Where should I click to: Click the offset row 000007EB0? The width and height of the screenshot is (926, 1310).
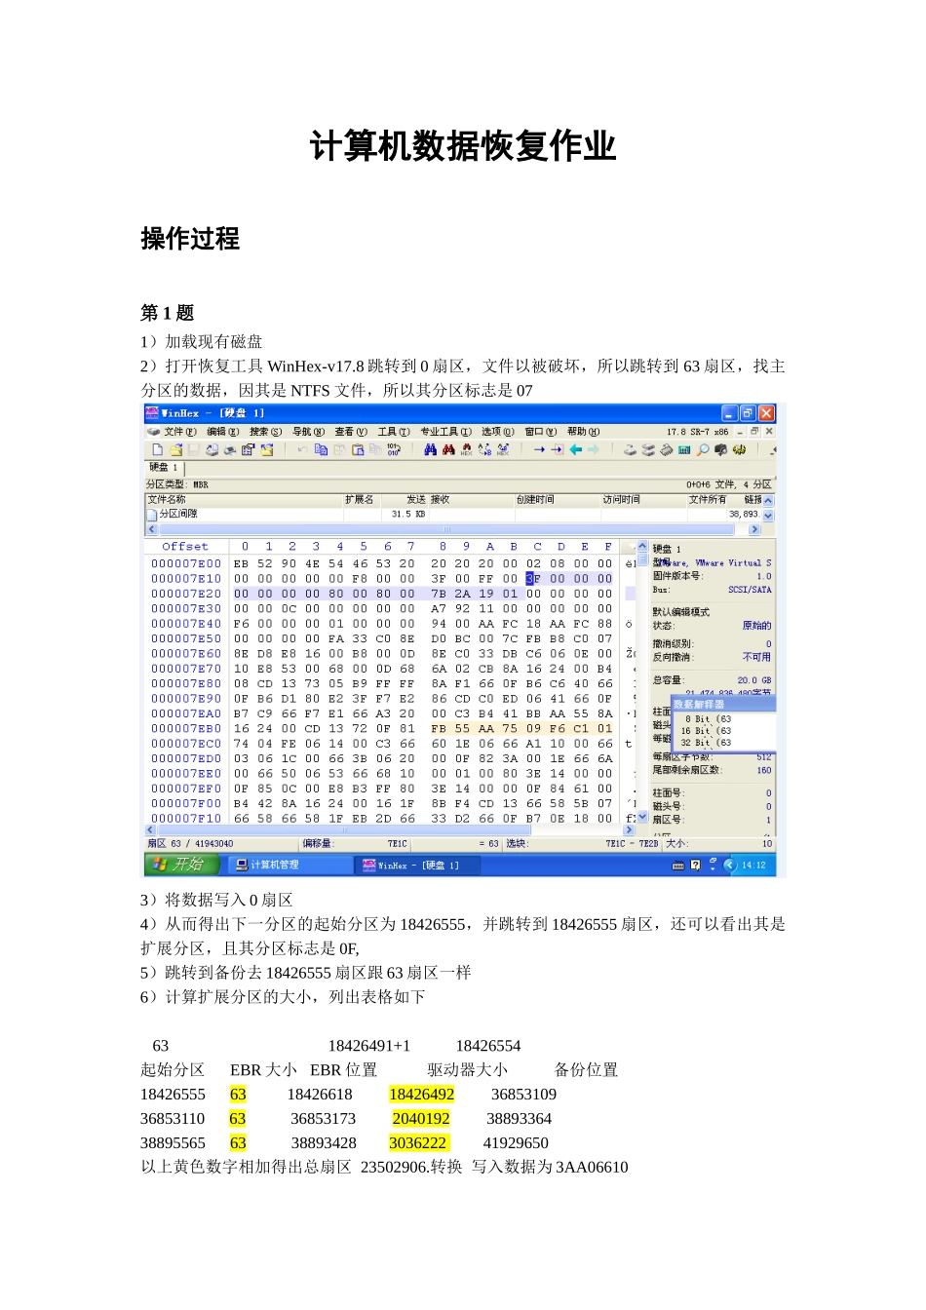(x=186, y=728)
